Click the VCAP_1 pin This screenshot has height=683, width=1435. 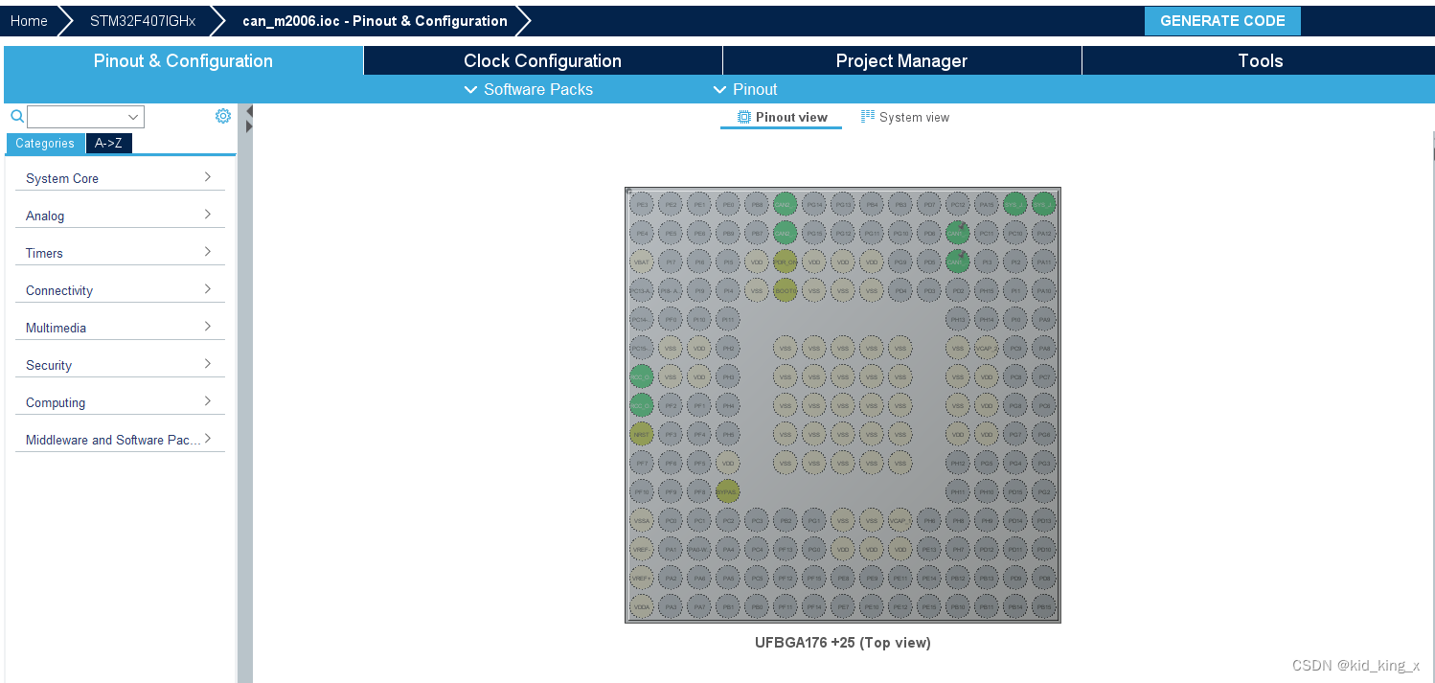[900, 520]
